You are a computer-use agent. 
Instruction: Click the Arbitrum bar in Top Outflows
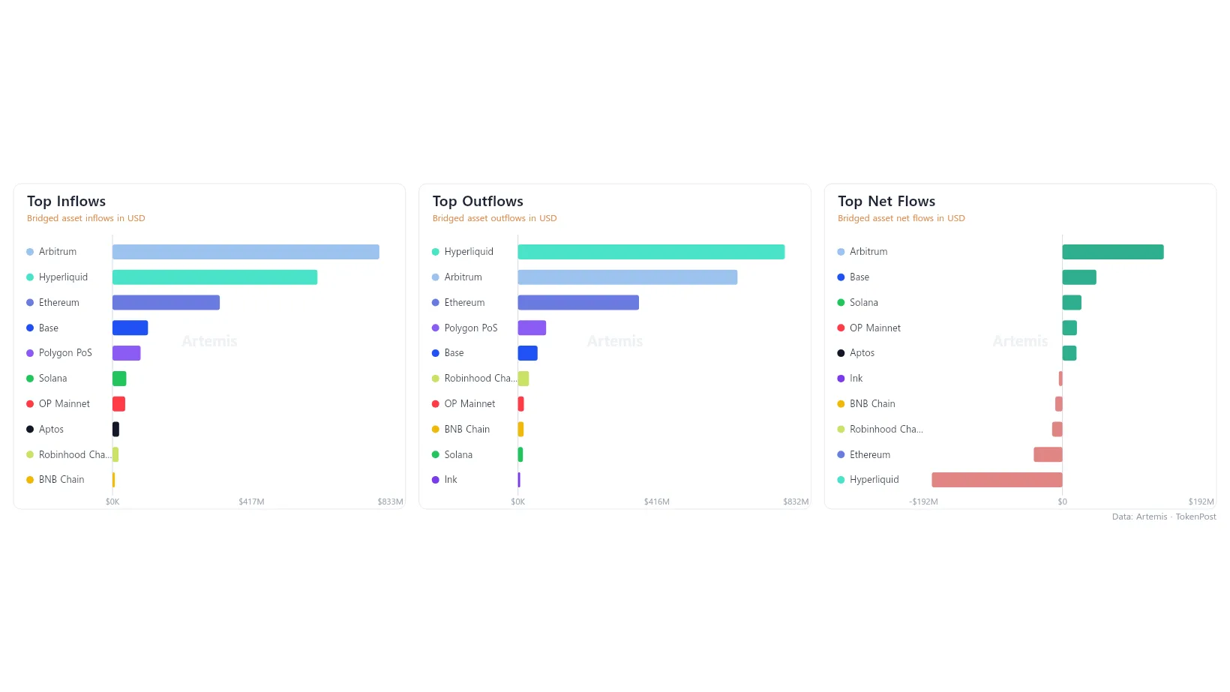(628, 277)
